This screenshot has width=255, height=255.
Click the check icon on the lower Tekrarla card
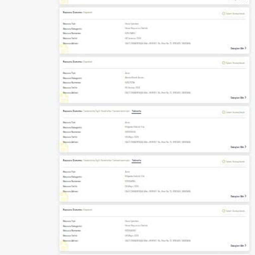223,162
